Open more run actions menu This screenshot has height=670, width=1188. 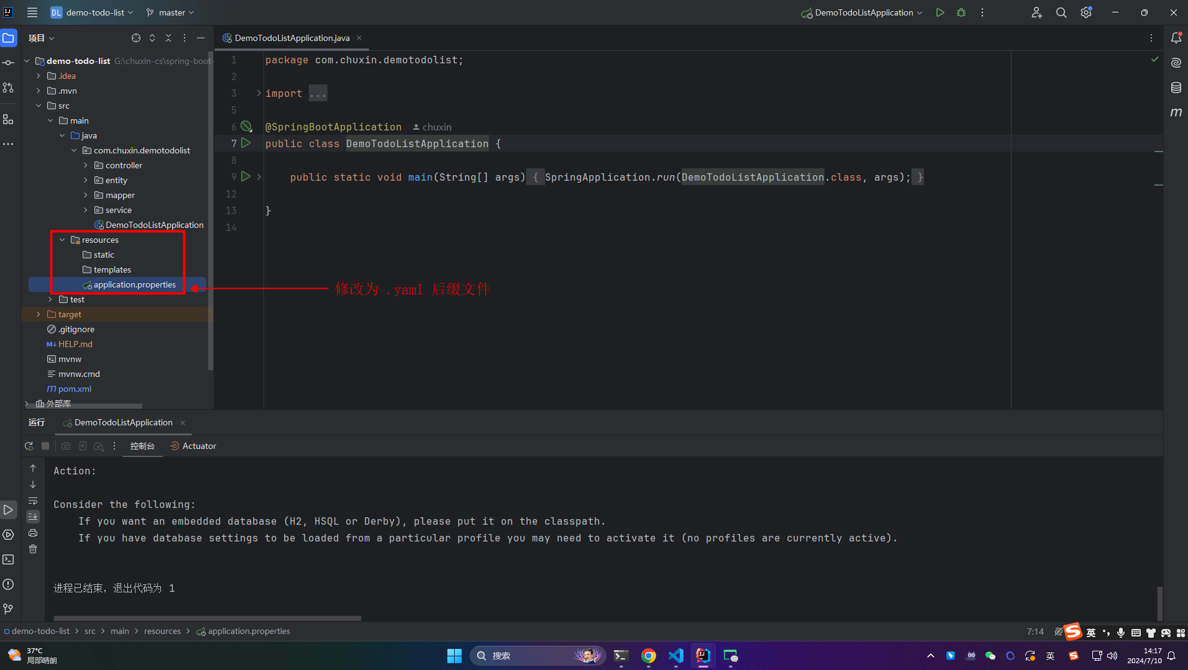982,12
